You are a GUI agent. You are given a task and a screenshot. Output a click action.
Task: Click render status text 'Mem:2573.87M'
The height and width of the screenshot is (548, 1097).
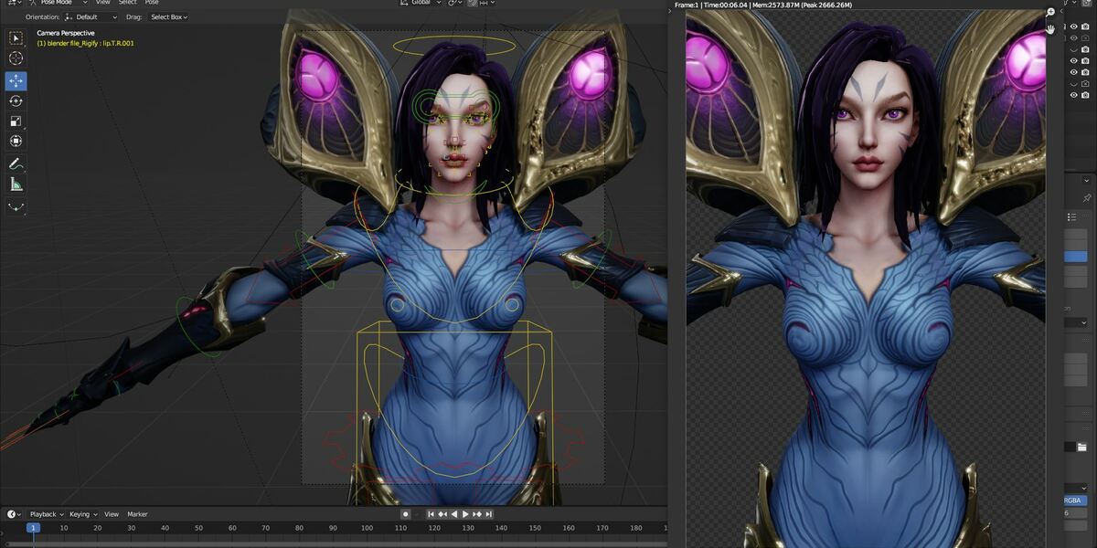coord(777,5)
